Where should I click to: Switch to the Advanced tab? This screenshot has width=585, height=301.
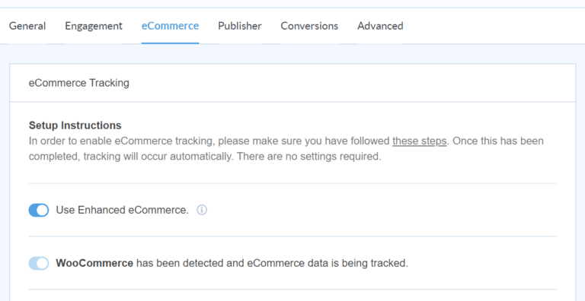point(380,26)
